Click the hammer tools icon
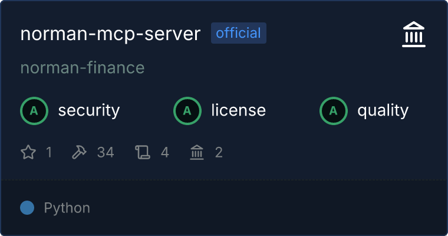This screenshot has width=448, height=236. [x=79, y=153]
